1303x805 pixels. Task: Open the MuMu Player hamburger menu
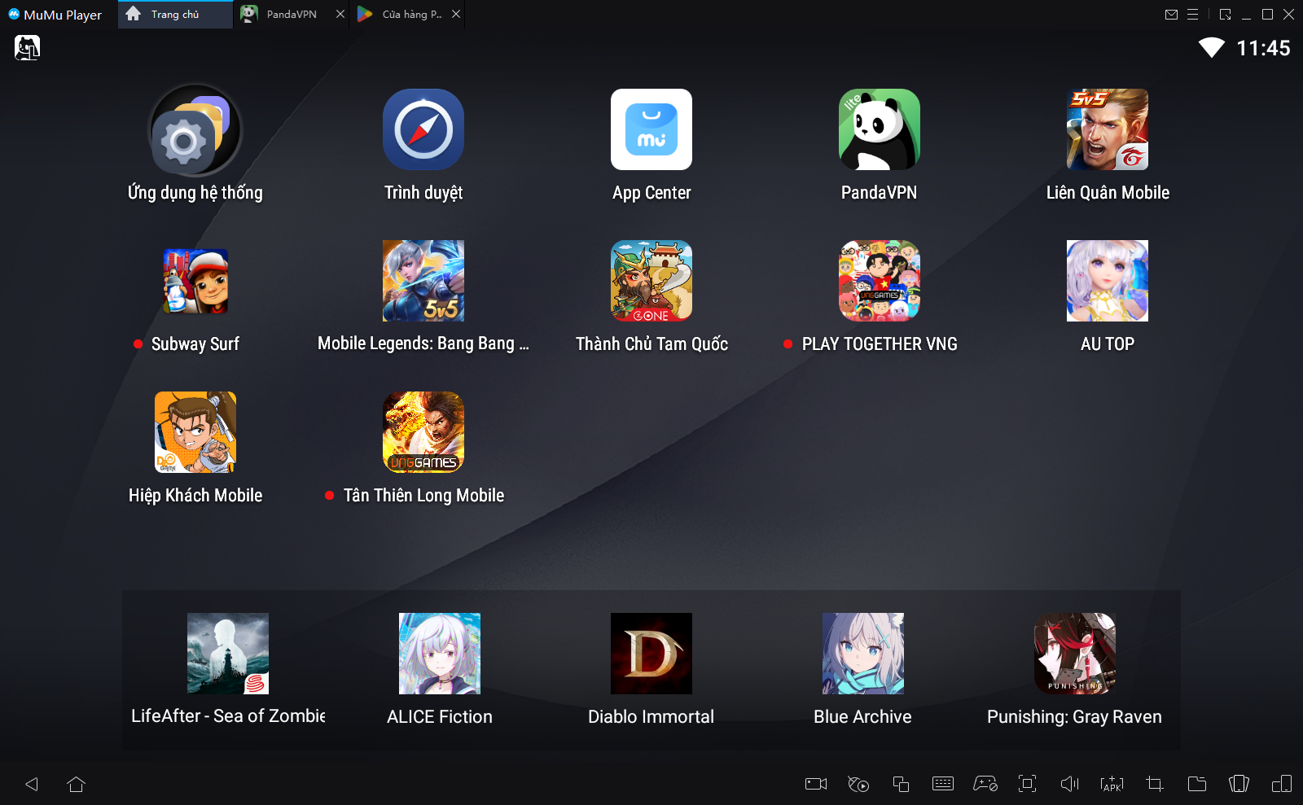(x=1192, y=15)
